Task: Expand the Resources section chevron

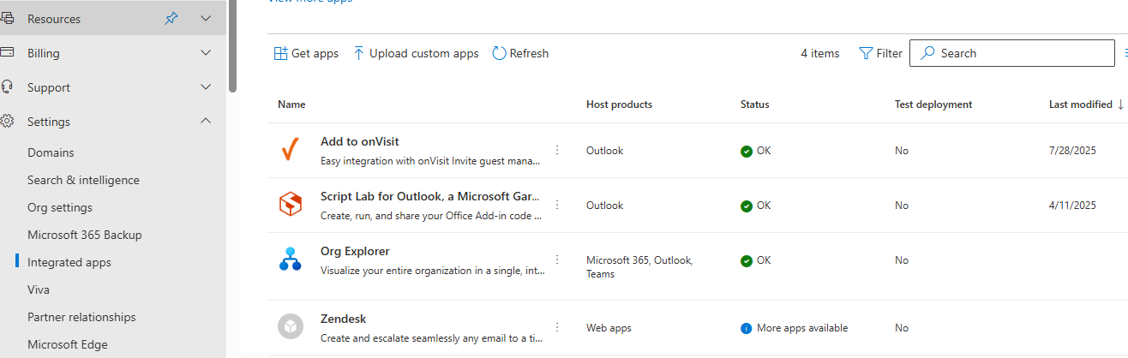Action: [206, 18]
